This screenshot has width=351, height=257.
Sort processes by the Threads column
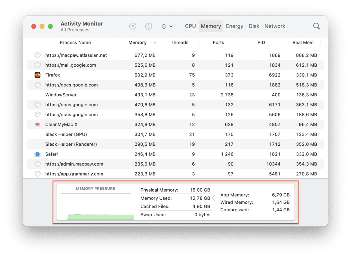[180, 42]
